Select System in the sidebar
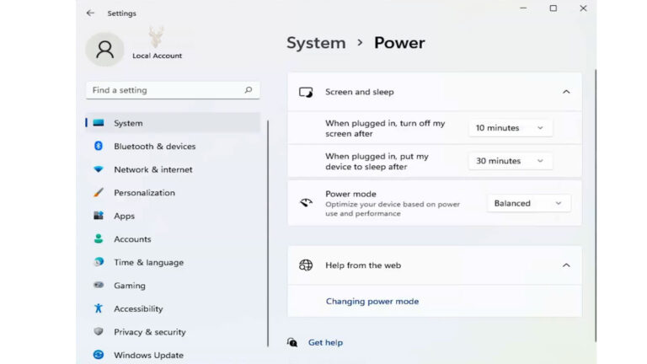The height and width of the screenshot is (364, 647). (x=173, y=123)
